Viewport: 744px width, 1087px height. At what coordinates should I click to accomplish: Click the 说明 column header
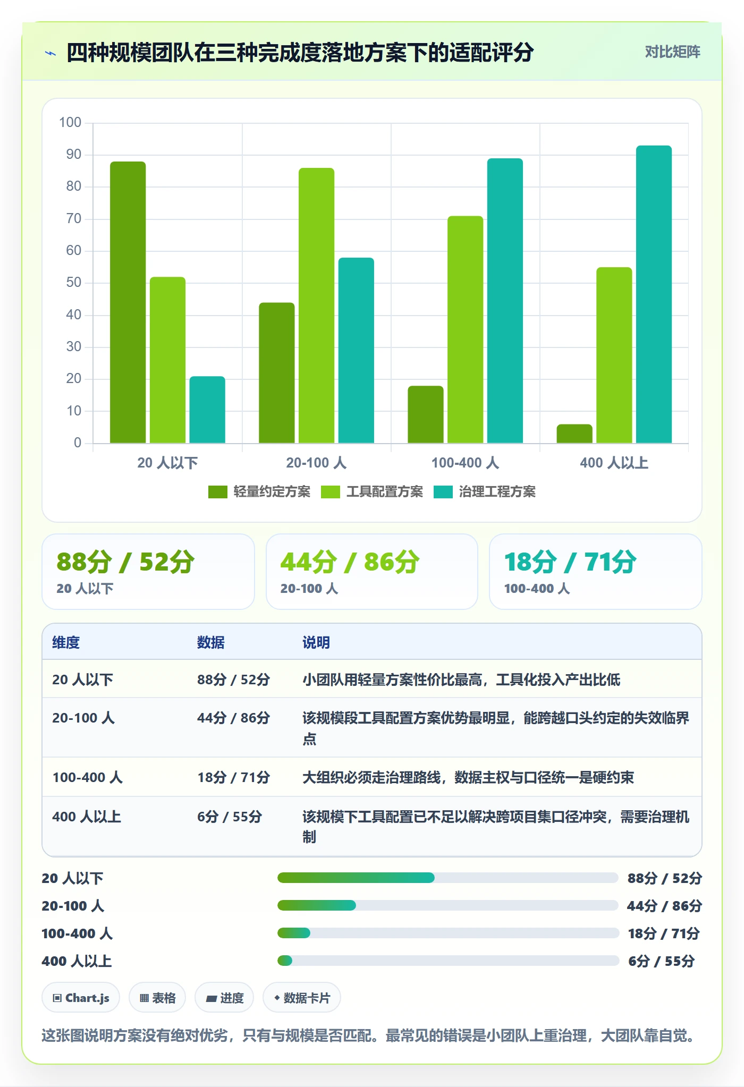pos(316,642)
